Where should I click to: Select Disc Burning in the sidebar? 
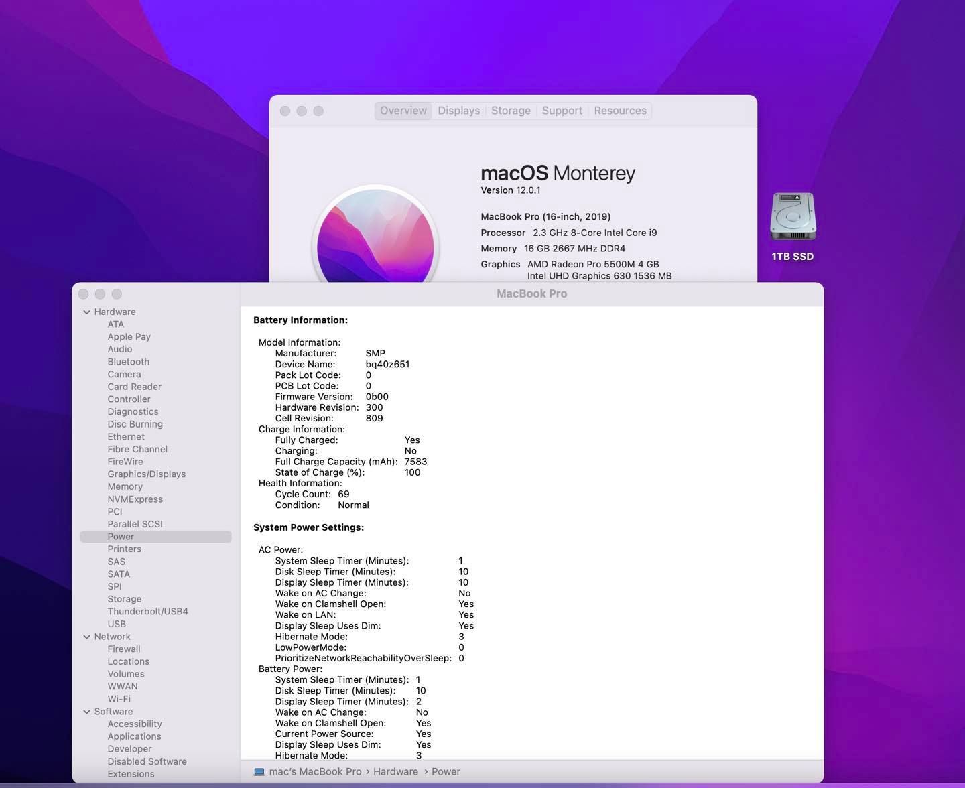[135, 424]
